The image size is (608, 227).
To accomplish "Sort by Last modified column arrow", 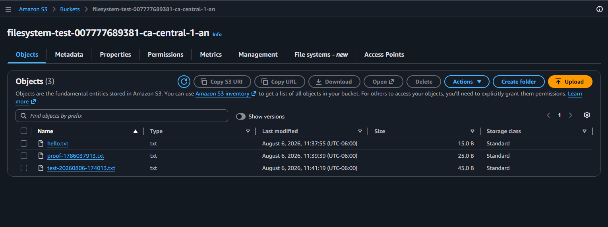I will pos(360,131).
